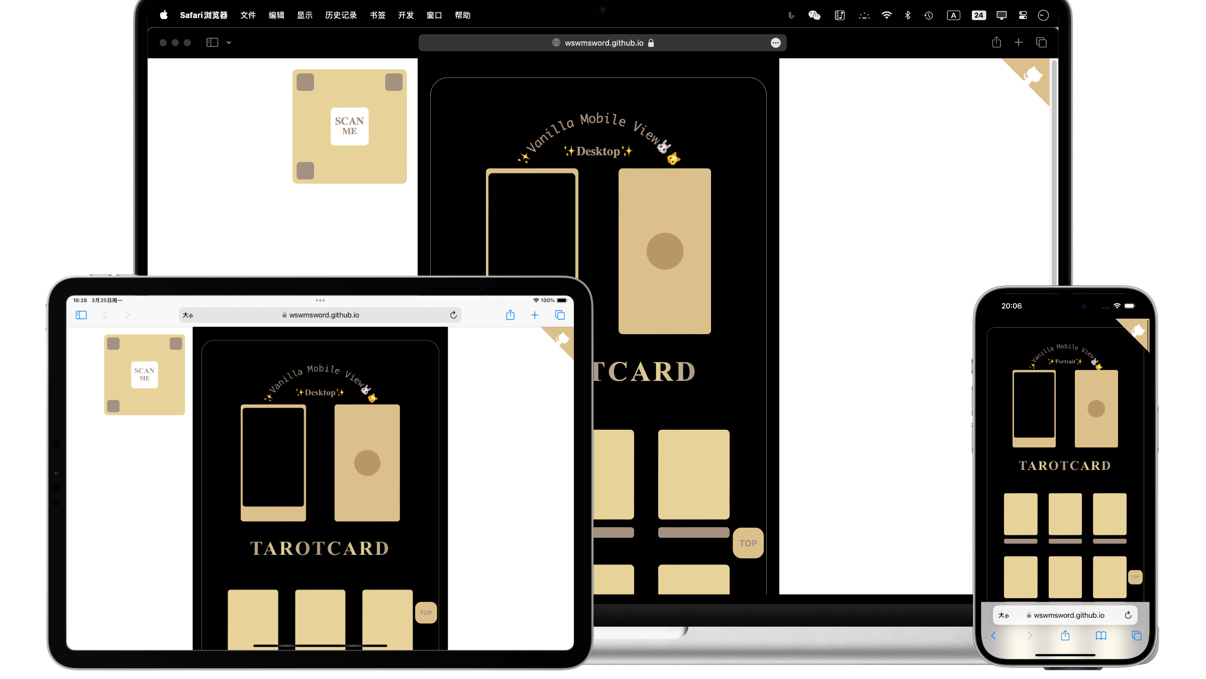Open 大小 text size menu on iPhone
The height and width of the screenshot is (679, 1206).
tap(1004, 615)
